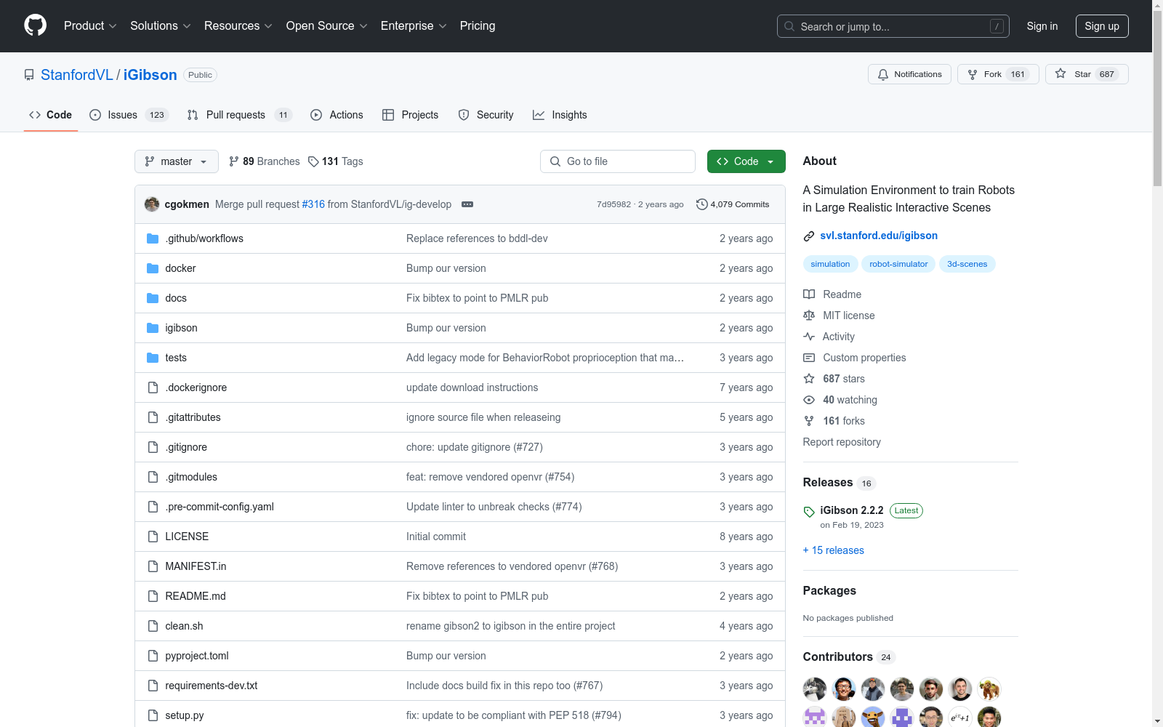The width and height of the screenshot is (1163, 727).
Task: View the 89 Branches
Action: 264,161
